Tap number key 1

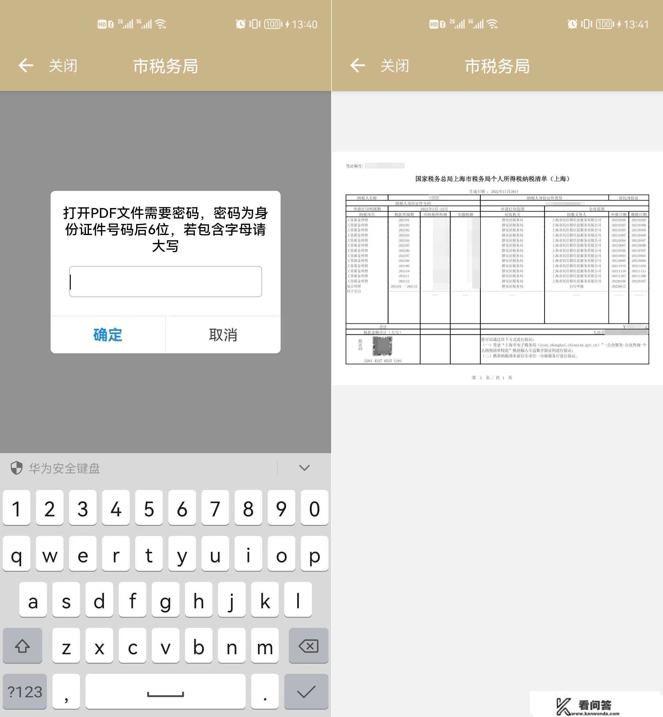pyautogui.click(x=17, y=508)
